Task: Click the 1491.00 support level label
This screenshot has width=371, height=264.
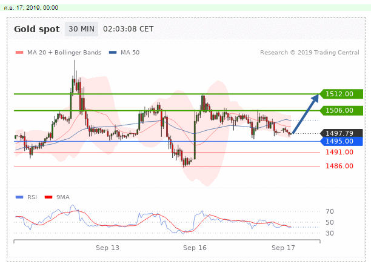Action: click(x=339, y=152)
